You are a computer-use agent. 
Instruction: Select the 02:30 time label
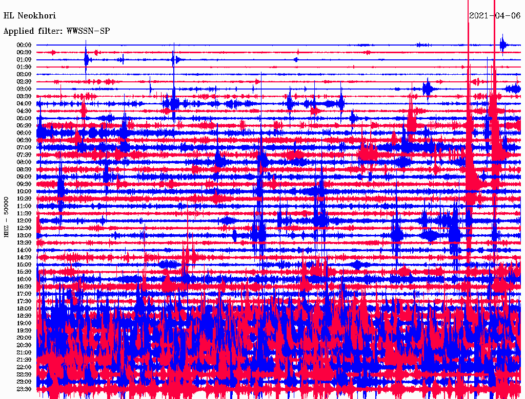[24, 82]
